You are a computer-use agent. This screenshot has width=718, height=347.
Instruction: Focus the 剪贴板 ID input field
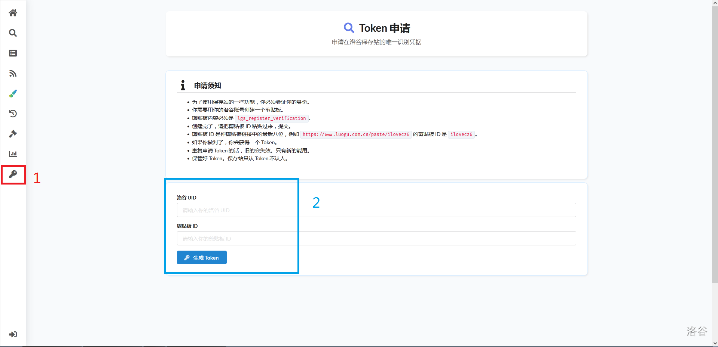376,238
